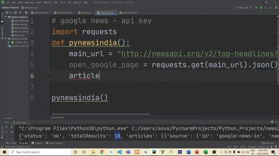
Task: Open Photoshop from the taskbar
Action: click(x=180, y=152)
